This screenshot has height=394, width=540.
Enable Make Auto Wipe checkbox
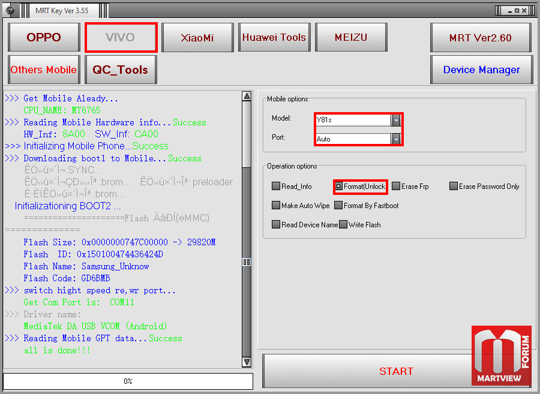pyautogui.click(x=275, y=206)
